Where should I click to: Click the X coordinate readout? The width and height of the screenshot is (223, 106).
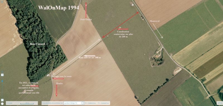pos(90,103)
